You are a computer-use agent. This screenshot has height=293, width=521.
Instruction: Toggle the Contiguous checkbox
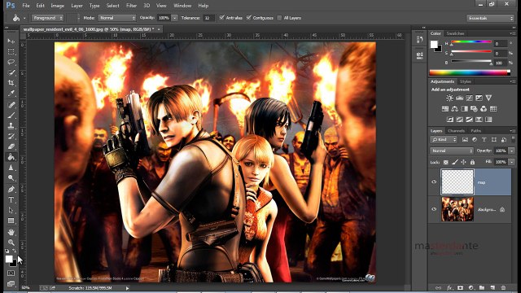(x=248, y=18)
